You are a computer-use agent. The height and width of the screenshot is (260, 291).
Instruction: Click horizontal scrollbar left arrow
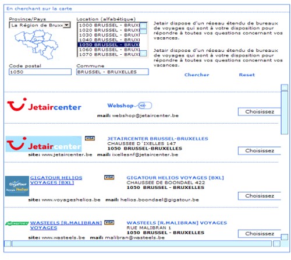click(8, 244)
